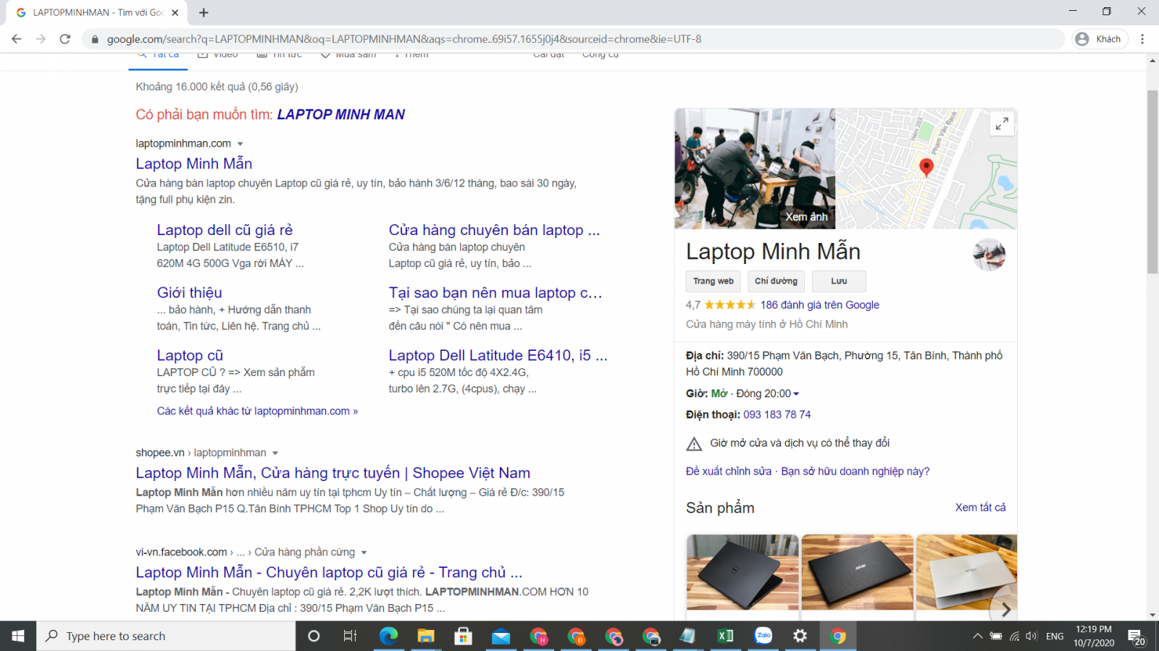Expand the map with the fullscreen icon
Image resolution: width=1159 pixels, height=651 pixels.
(x=1002, y=124)
